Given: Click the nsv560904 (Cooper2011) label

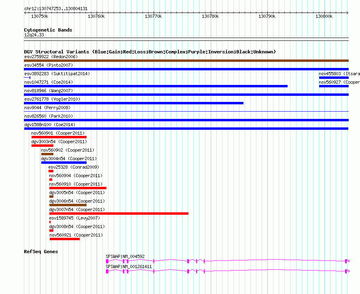Looking at the screenshot, I should click(x=76, y=176).
